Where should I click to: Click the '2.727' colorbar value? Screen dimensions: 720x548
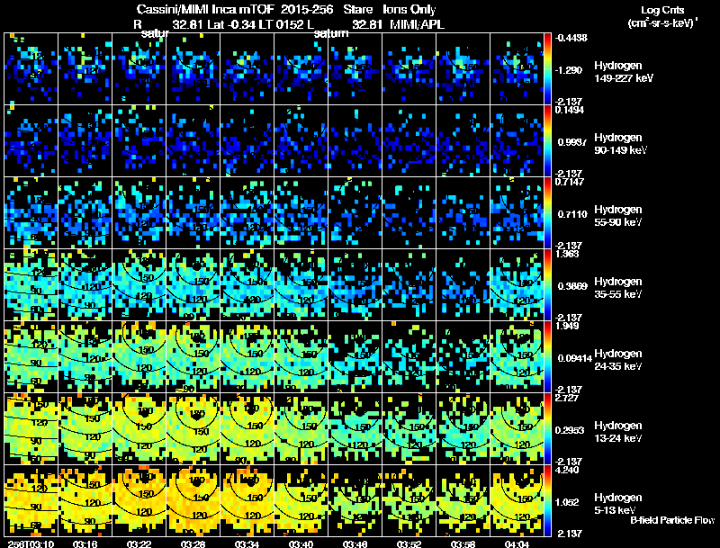[x=567, y=398]
